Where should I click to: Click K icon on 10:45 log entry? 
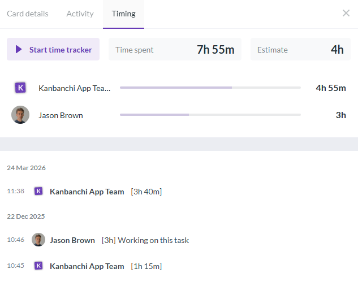pyautogui.click(x=38, y=266)
